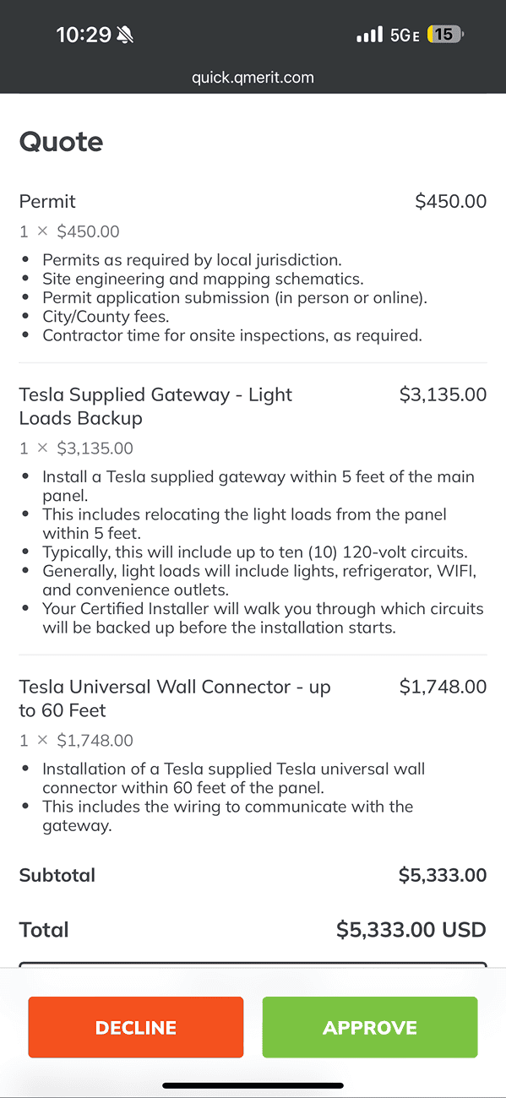Tap the quick.qmerit.com address bar
The height and width of the screenshot is (1098, 506).
pyautogui.click(x=253, y=78)
